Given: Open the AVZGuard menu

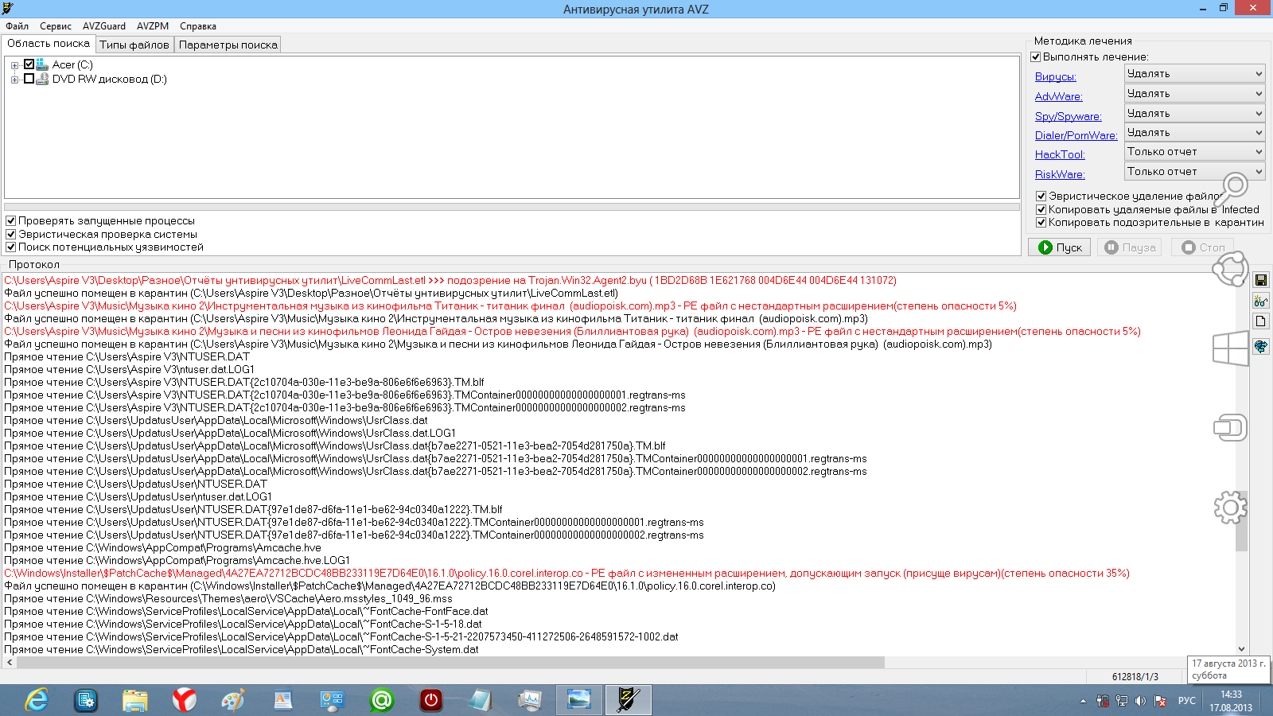Looking at the screenshot, I should click(x=104, y=26).
